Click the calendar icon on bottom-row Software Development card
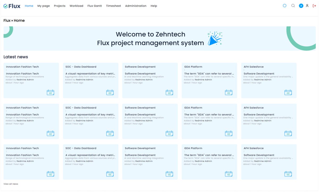The height and width of the screenshot is (192, 319). (169, 174)
